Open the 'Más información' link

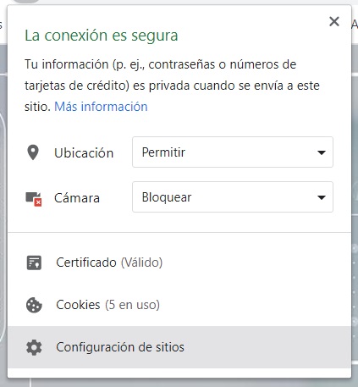coord(101,107)
